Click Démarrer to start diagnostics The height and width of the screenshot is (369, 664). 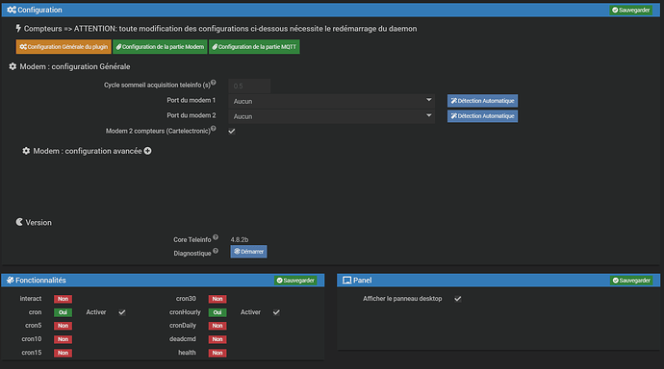point(248,252)
